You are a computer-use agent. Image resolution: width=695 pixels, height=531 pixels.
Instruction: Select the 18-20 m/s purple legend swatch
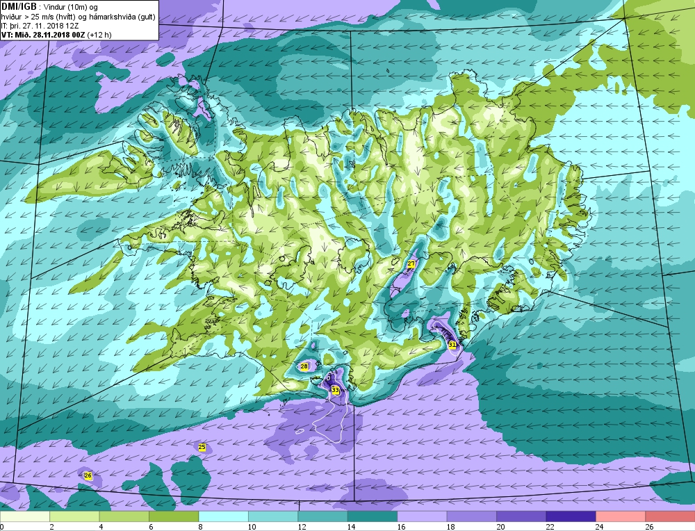coord(472,516)
